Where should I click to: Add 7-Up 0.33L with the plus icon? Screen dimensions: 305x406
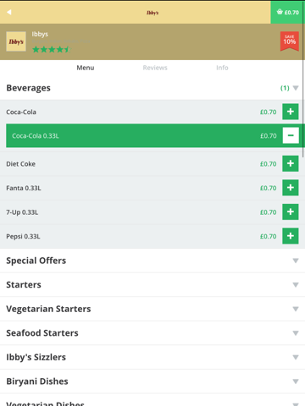(291, 212)
